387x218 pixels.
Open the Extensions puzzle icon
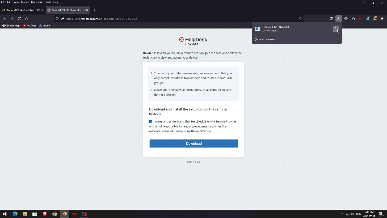tap(353, 19)
